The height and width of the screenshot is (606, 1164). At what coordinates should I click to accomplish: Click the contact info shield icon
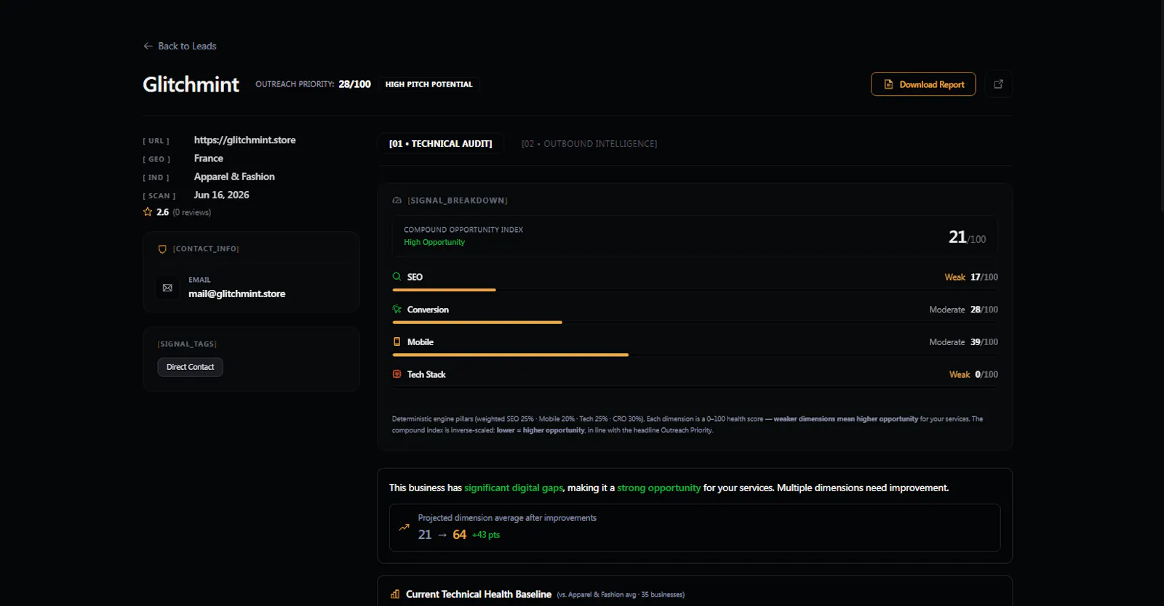pos(162,249)
